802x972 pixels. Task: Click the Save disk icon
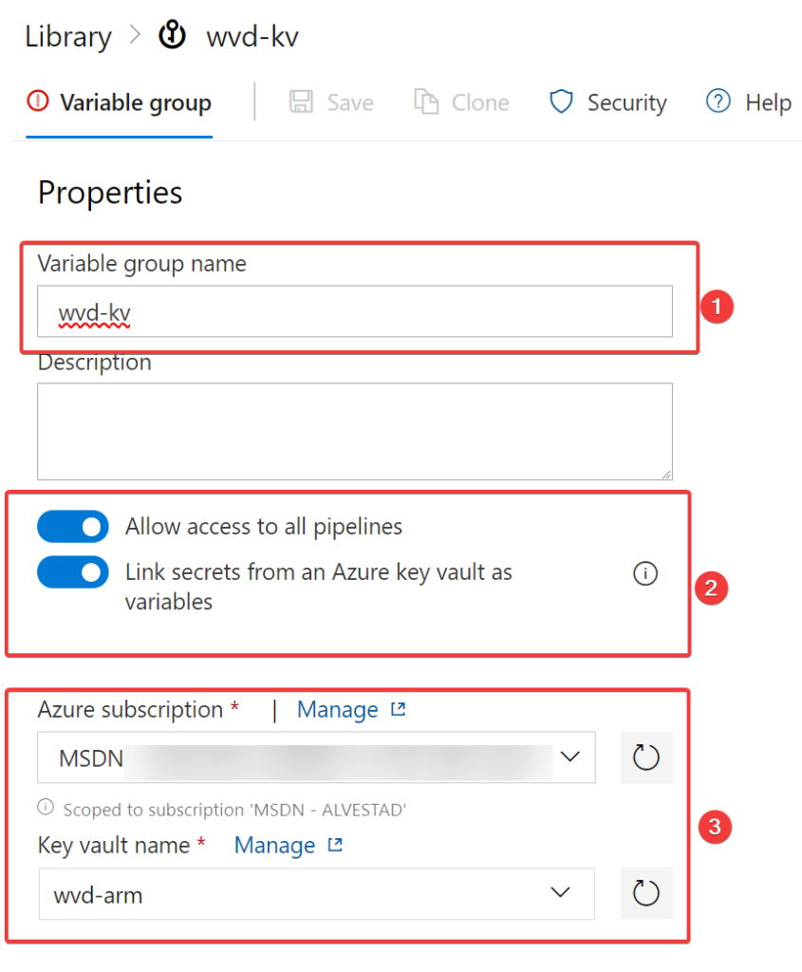[301, 103]
